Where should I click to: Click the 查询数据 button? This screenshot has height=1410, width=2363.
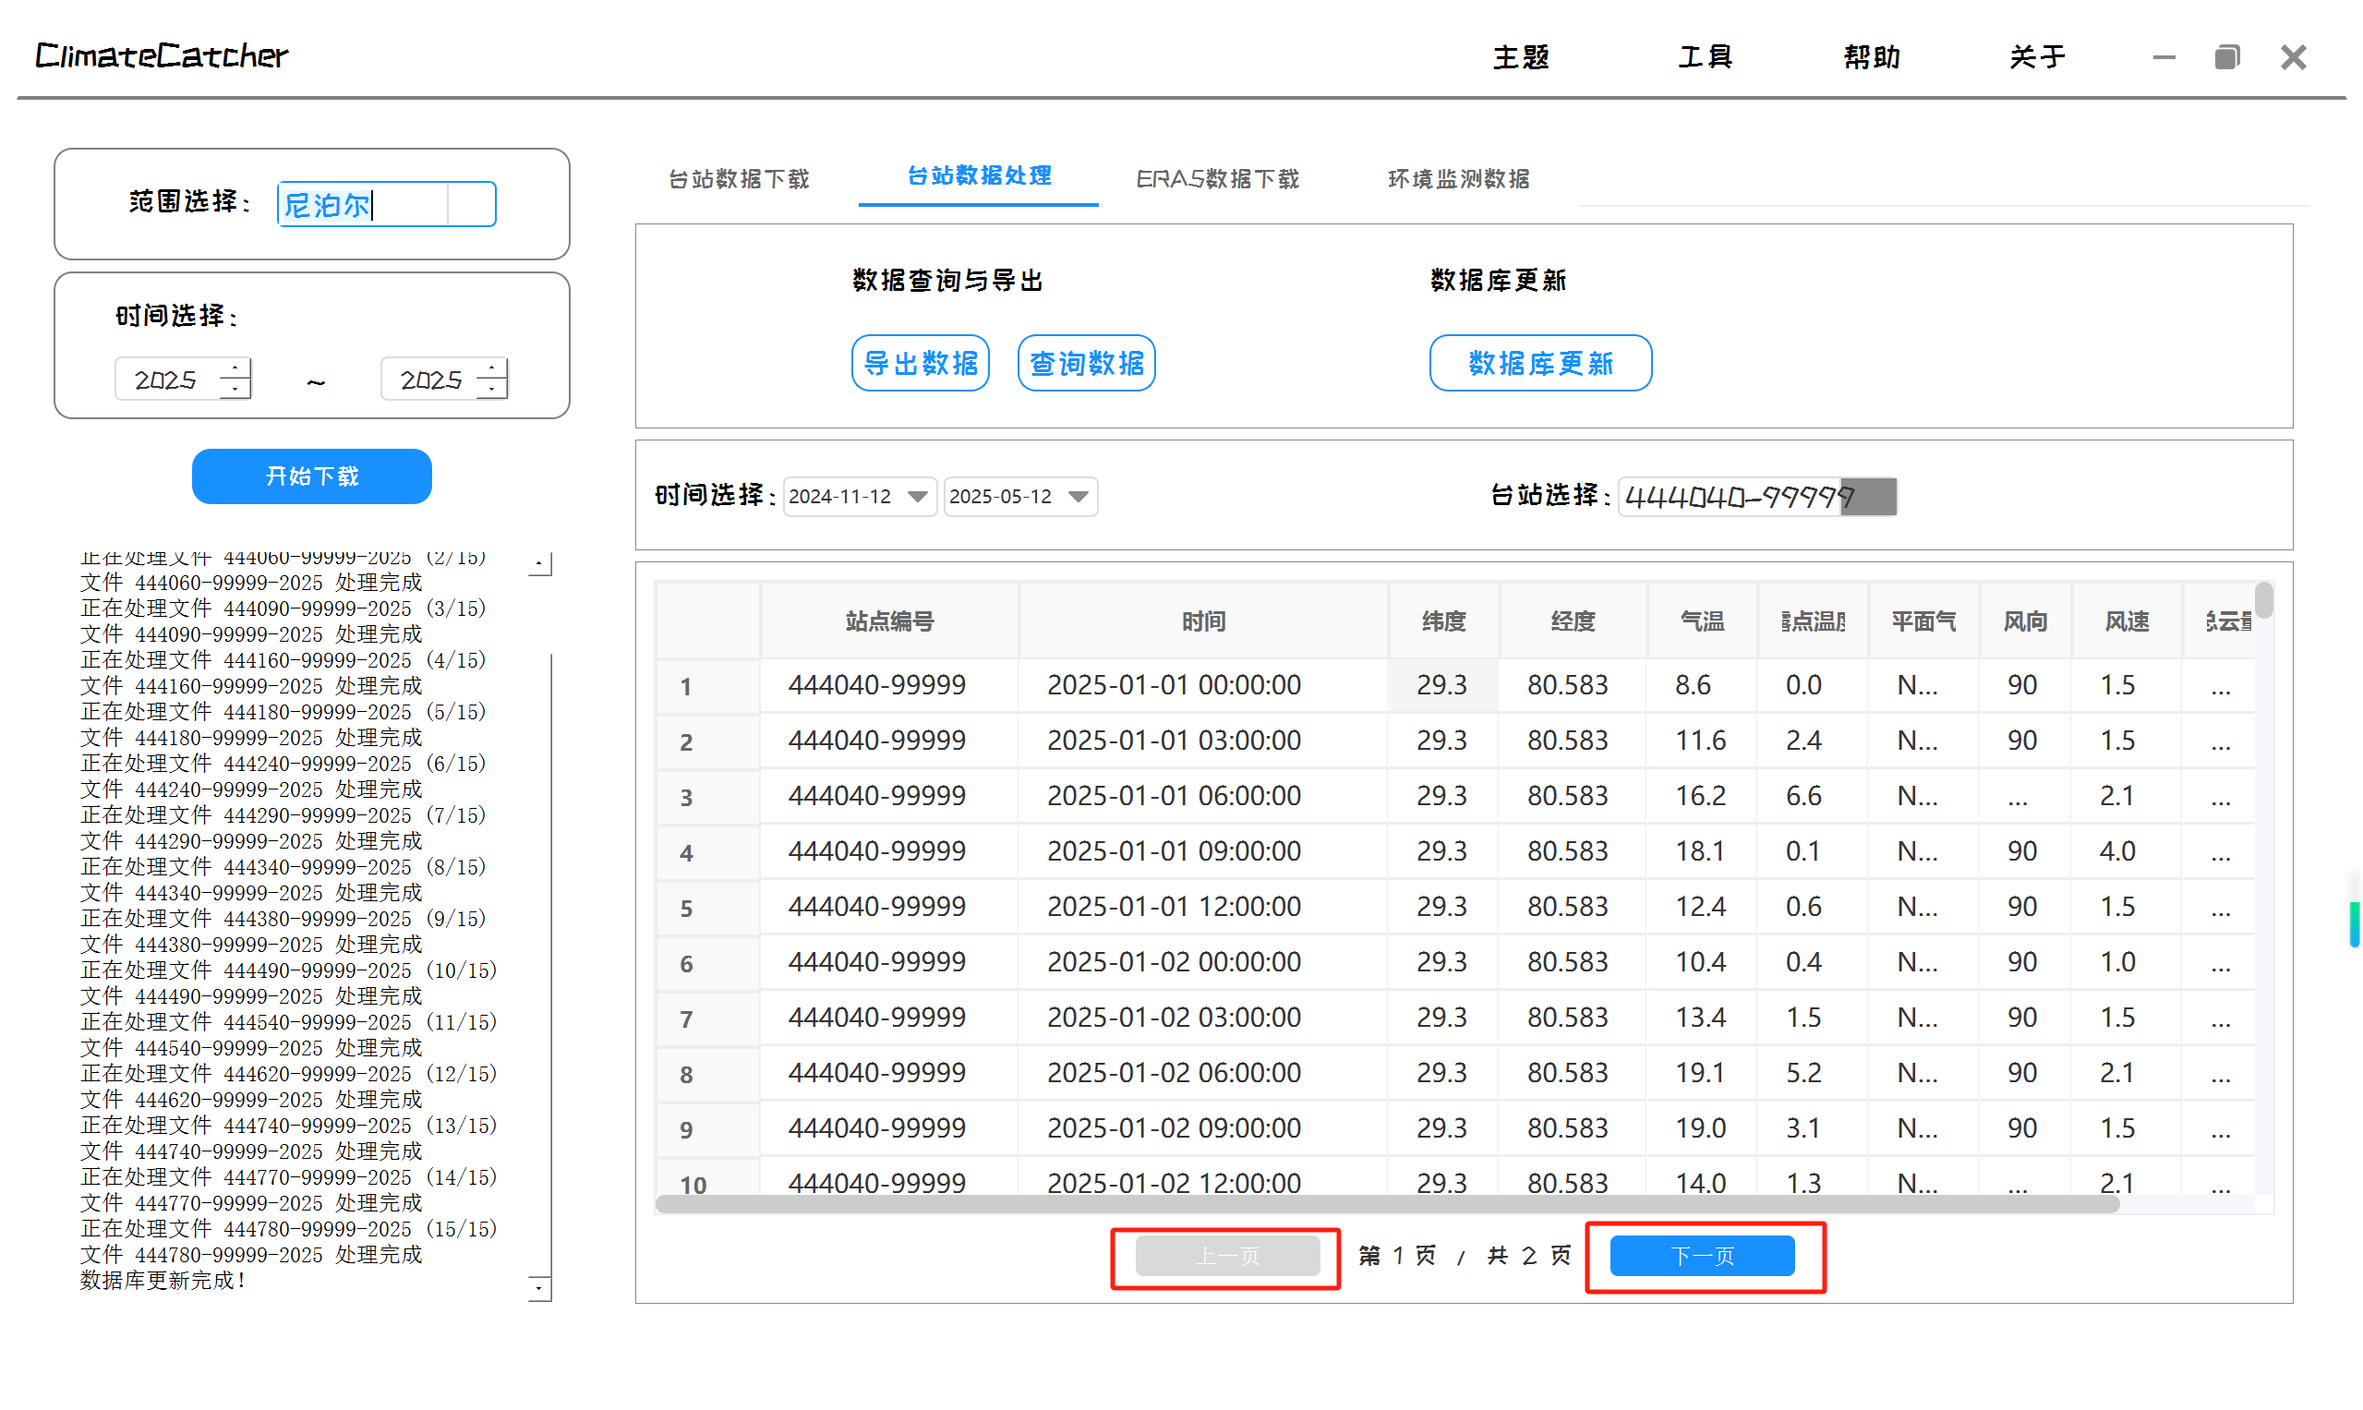[1086, 363]
